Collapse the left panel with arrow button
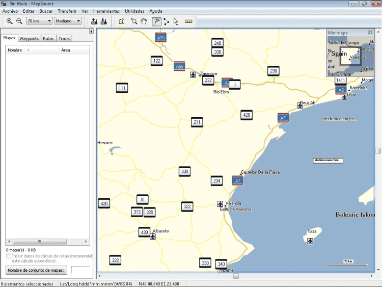Image resolution: width=382 pixels, height=287 pixels. 91,31
